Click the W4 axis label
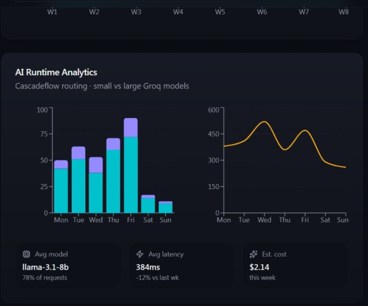 click(x=178, y=12)
